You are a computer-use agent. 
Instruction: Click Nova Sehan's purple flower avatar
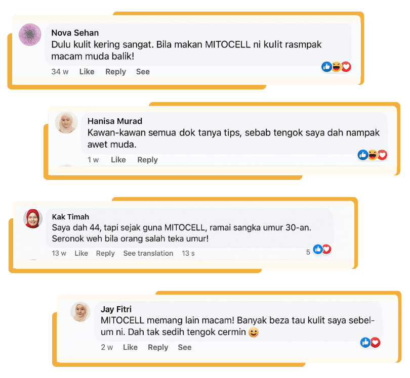(x=30, y=35)
